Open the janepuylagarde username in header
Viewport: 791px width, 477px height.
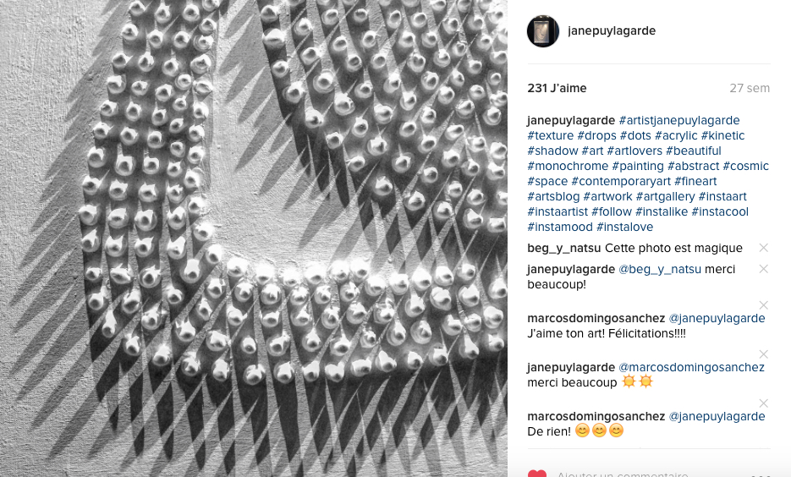(x=612, y=30)
